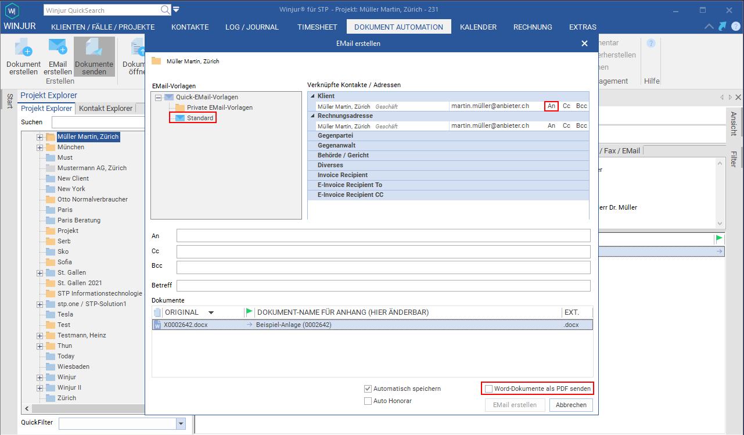Viewport: 744px width, 435px height.
Task: Collapse the Rechnungsadresse contact group
Action: pyautogui.click(x=312, y=116)
